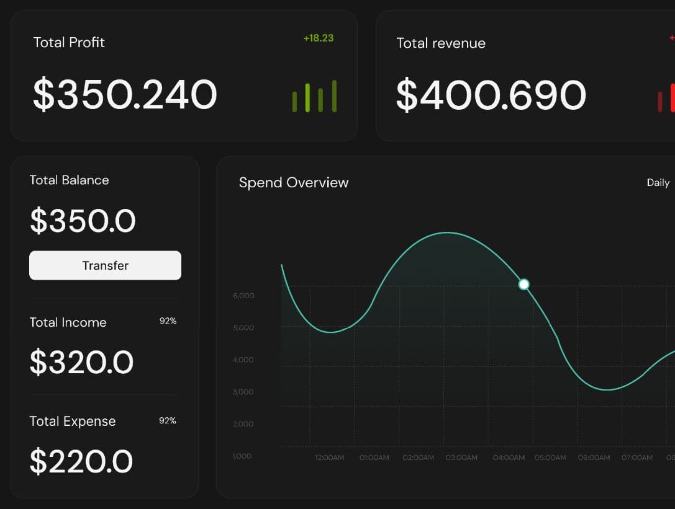Viewport: 675px width, 509px height.
Task: Select the circular data point on the spend curve
Action: [x=523, y=285]
